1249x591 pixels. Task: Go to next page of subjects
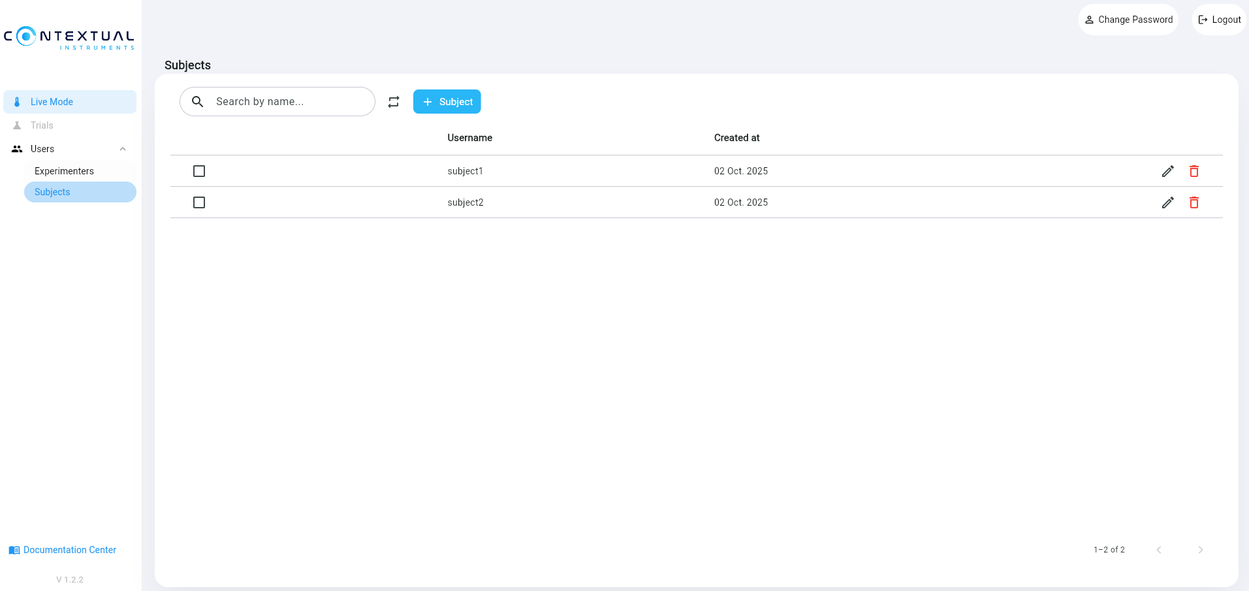coord(1200,550)
